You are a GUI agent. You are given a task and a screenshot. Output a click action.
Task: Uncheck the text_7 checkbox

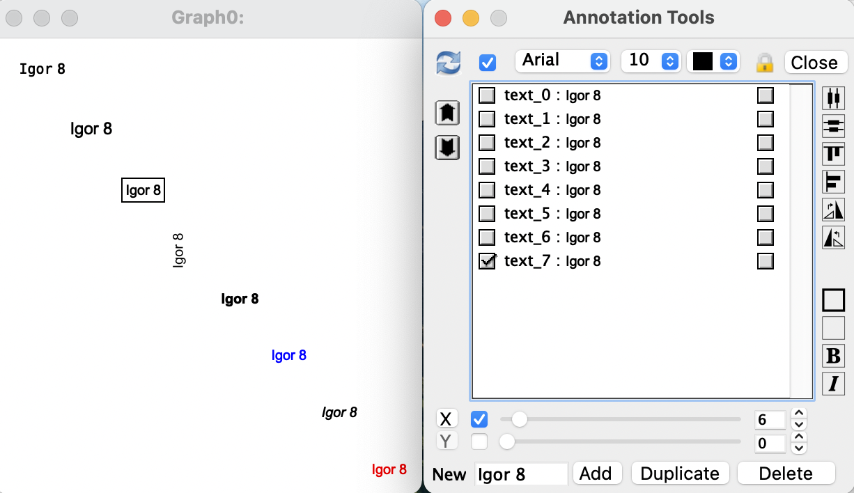487,260
